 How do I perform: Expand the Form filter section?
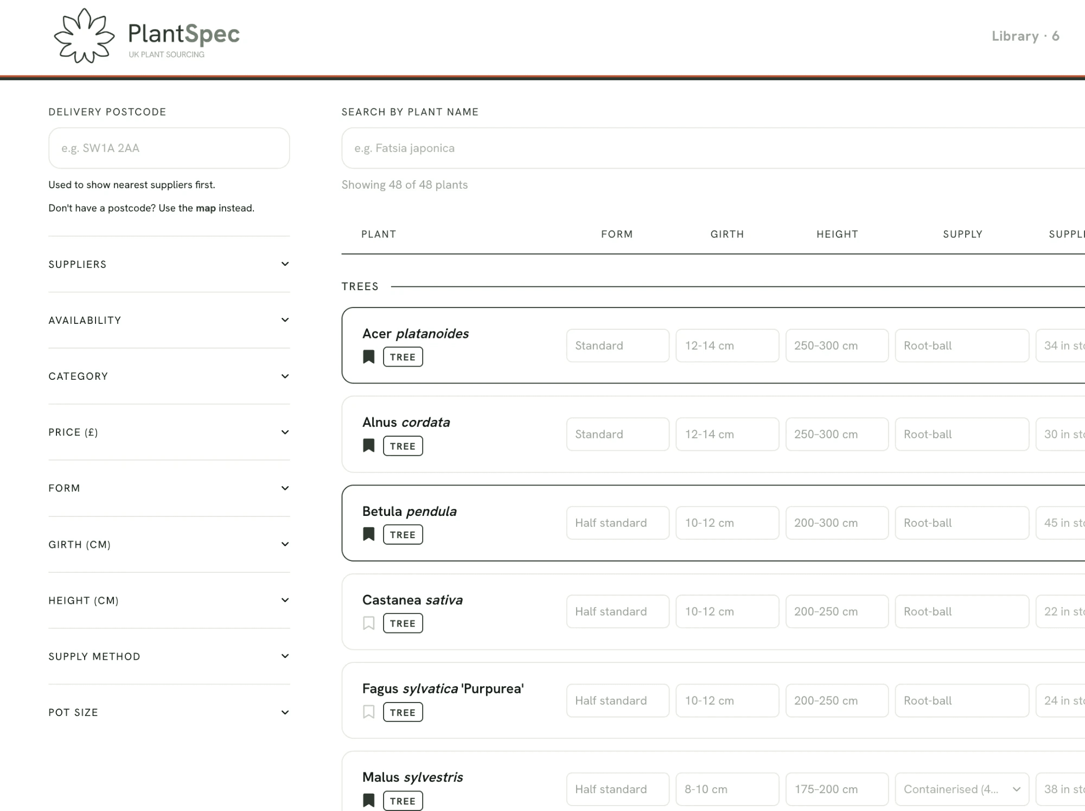click(169, 488)
